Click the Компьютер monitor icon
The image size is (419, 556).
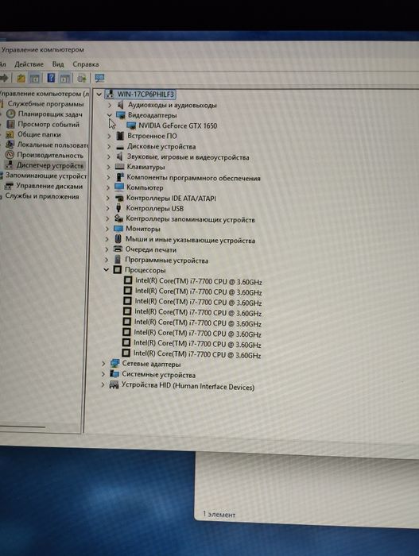(119, 187)
